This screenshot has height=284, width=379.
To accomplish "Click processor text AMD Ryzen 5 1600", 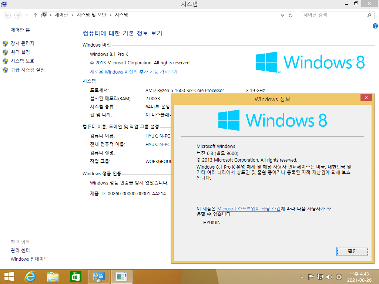I will [185, 91].
